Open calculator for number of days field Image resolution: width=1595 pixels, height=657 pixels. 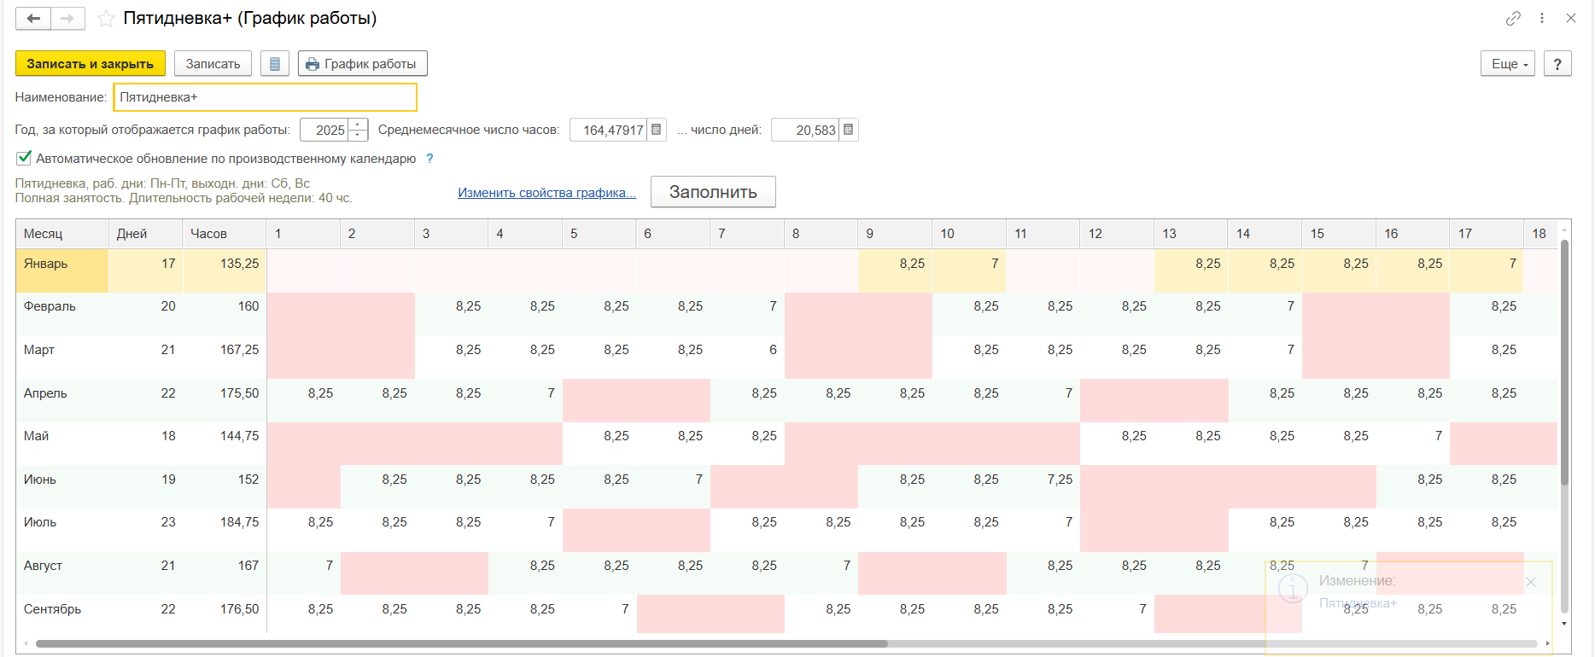pyautogui.click(x=849, y=130)
